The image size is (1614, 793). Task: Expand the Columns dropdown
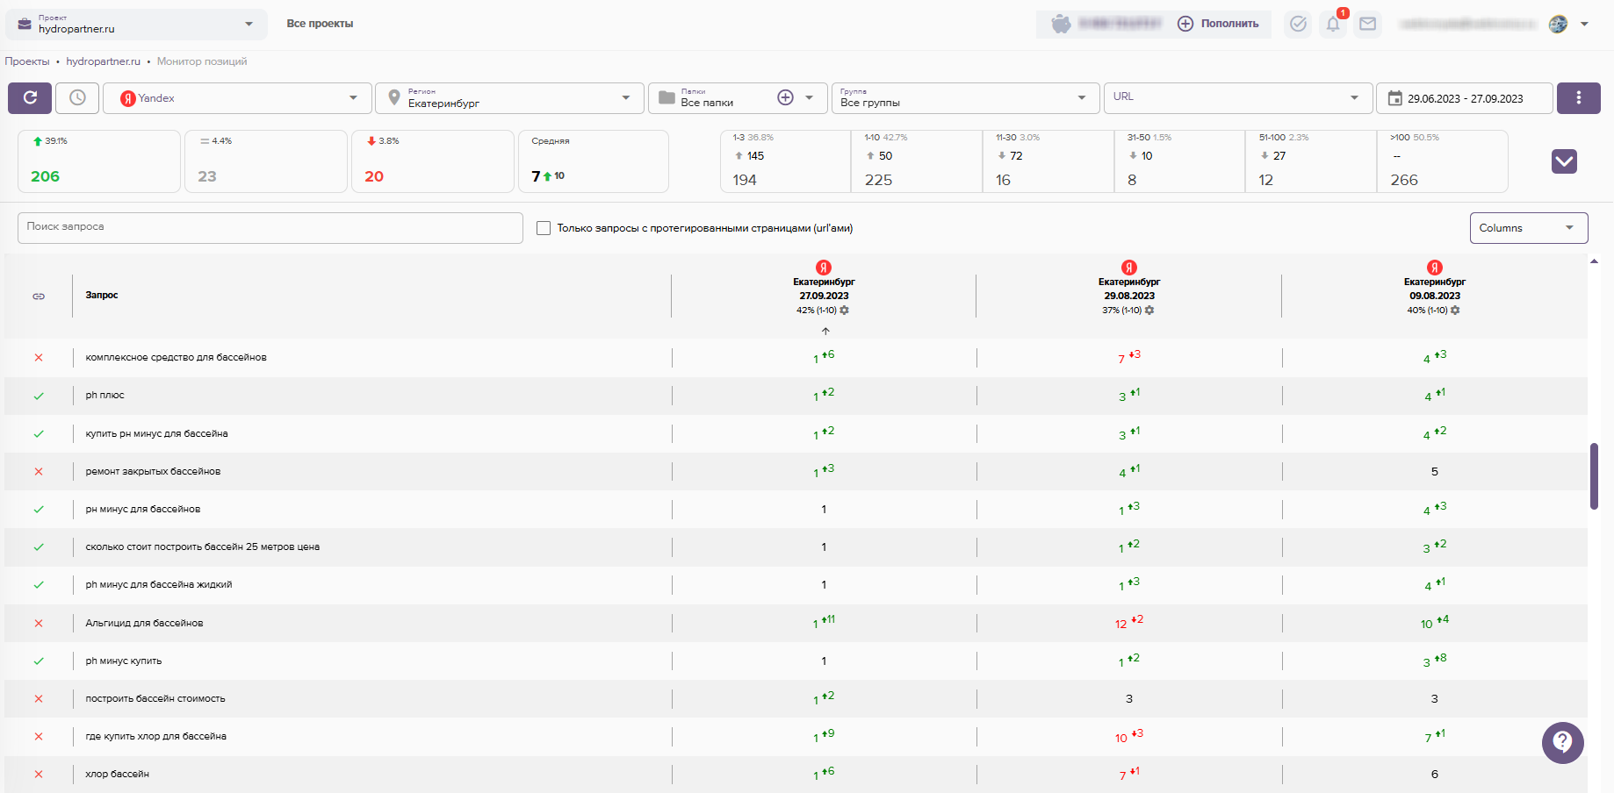1528,228
